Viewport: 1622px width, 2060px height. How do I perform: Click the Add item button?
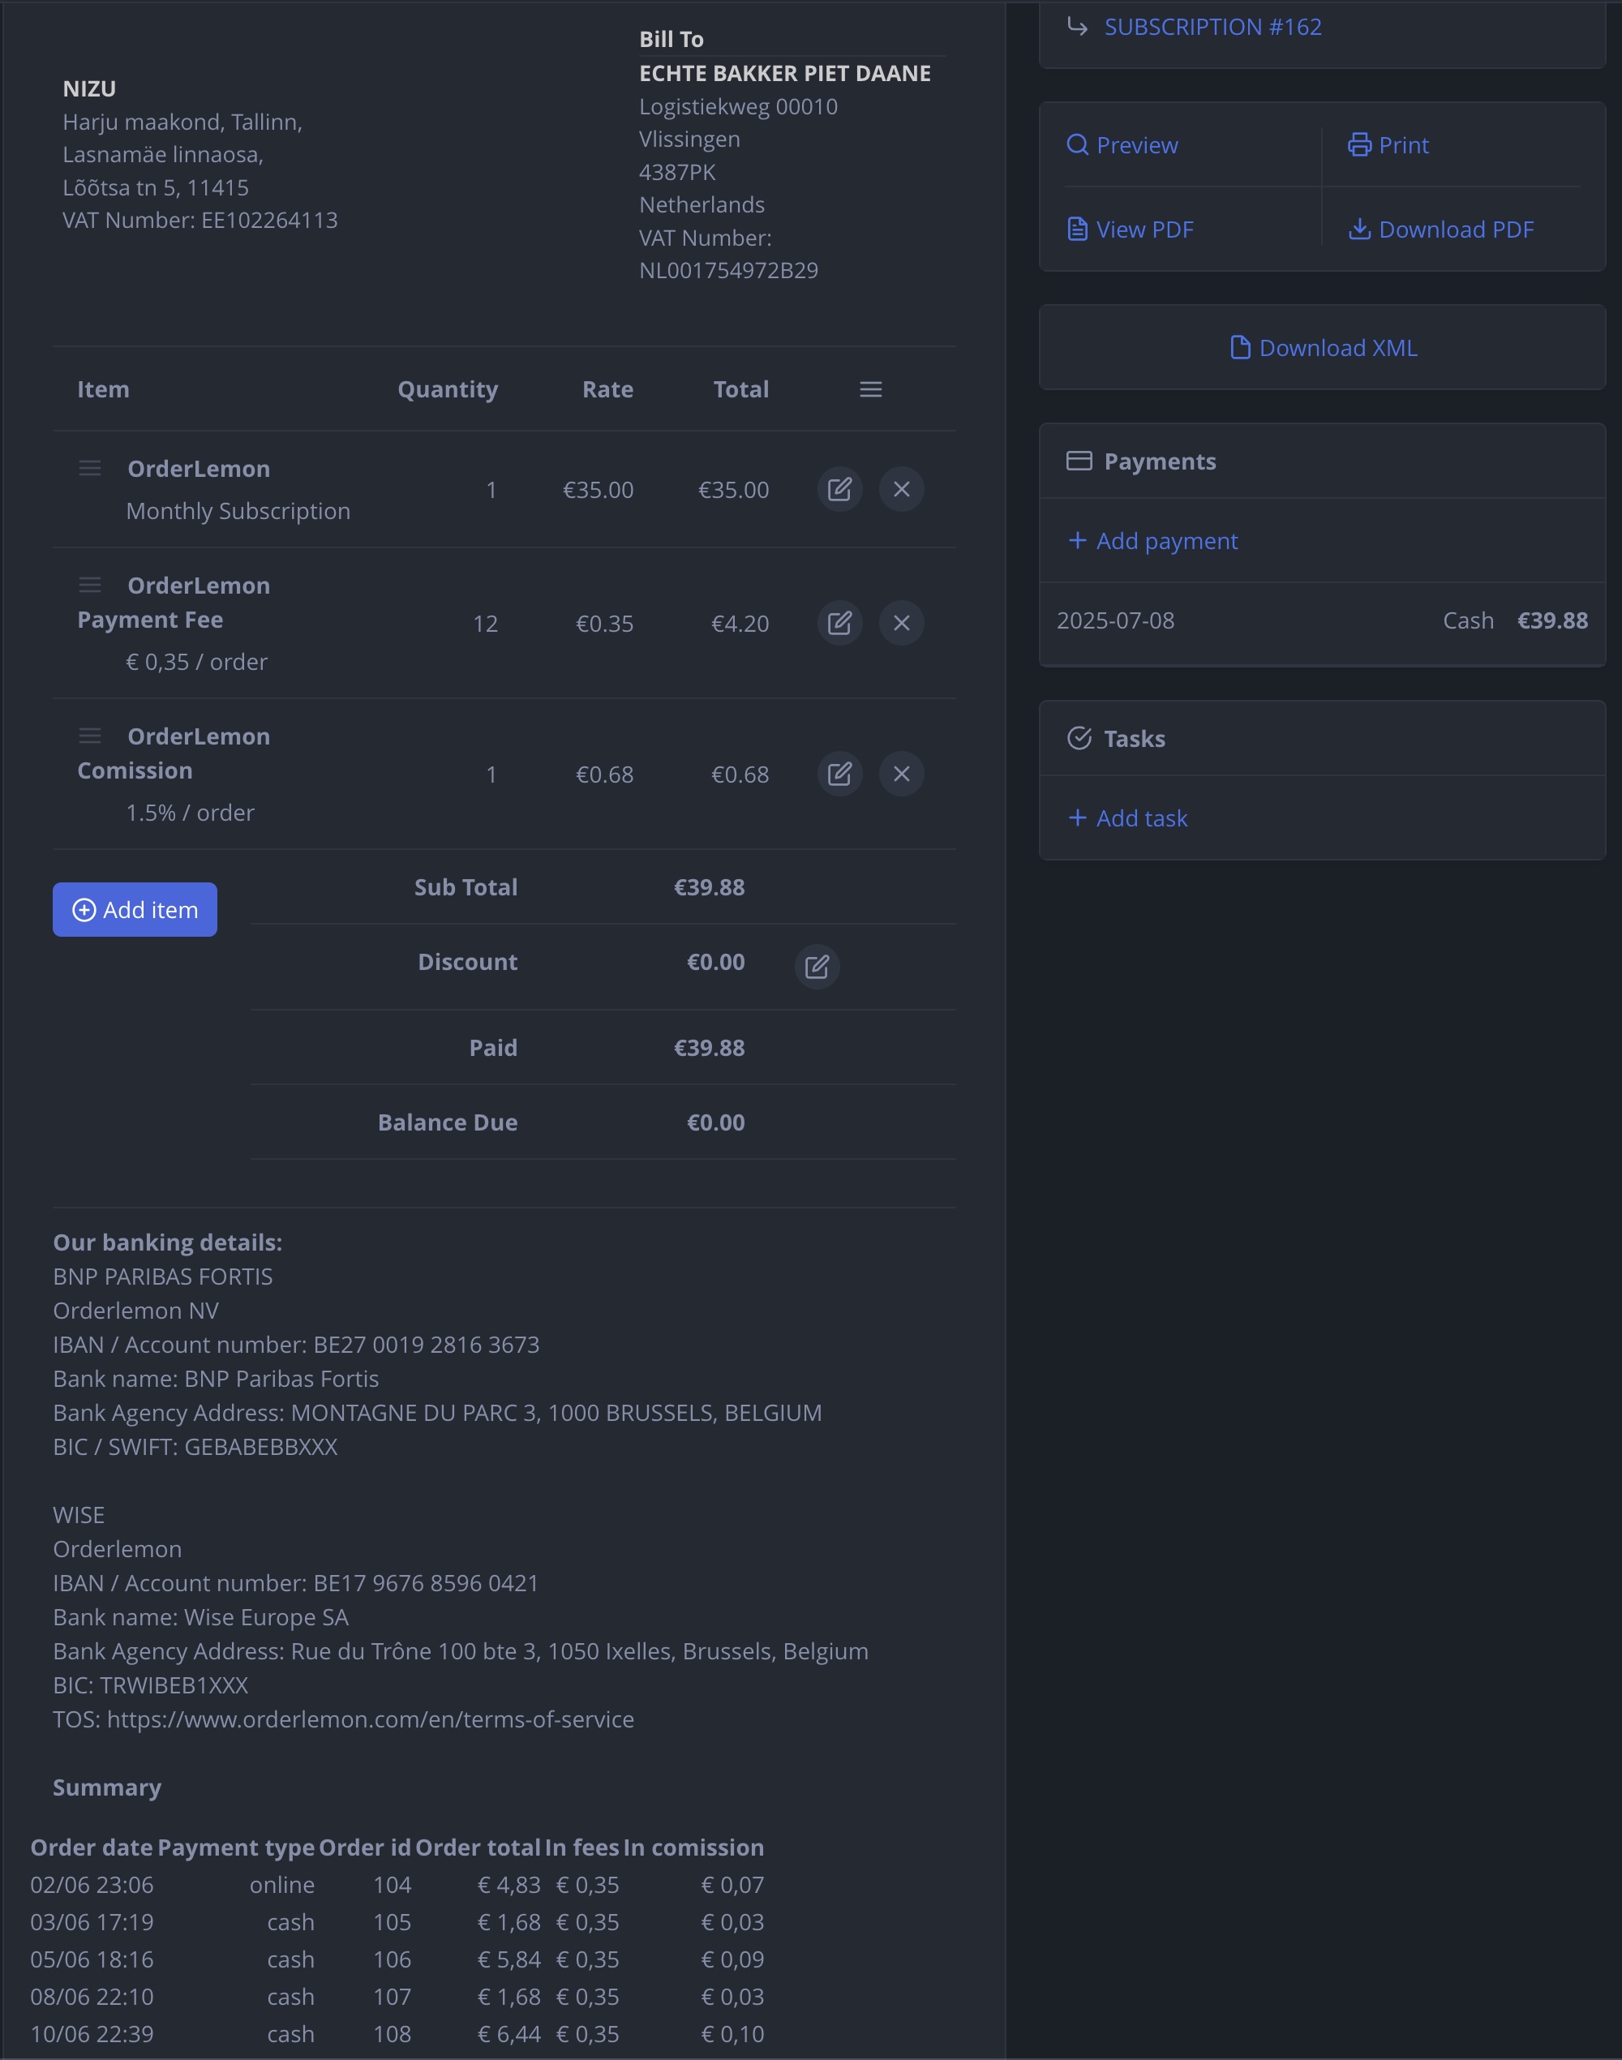click(135, 910)
